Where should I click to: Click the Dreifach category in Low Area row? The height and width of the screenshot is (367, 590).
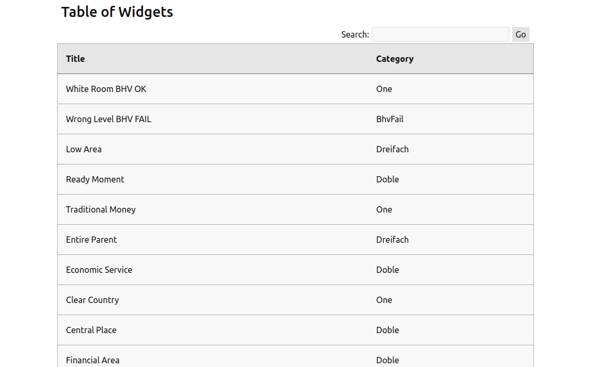pyautogui.click(x=392, y=149)
